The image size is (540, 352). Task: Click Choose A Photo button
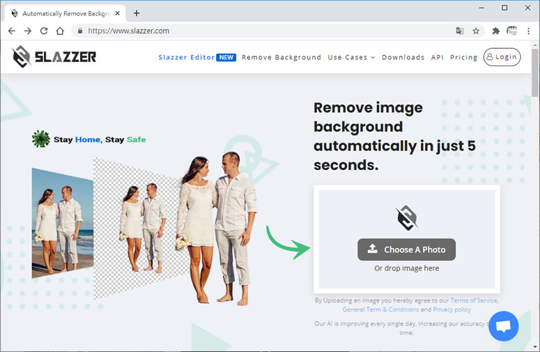pos(406,250)
